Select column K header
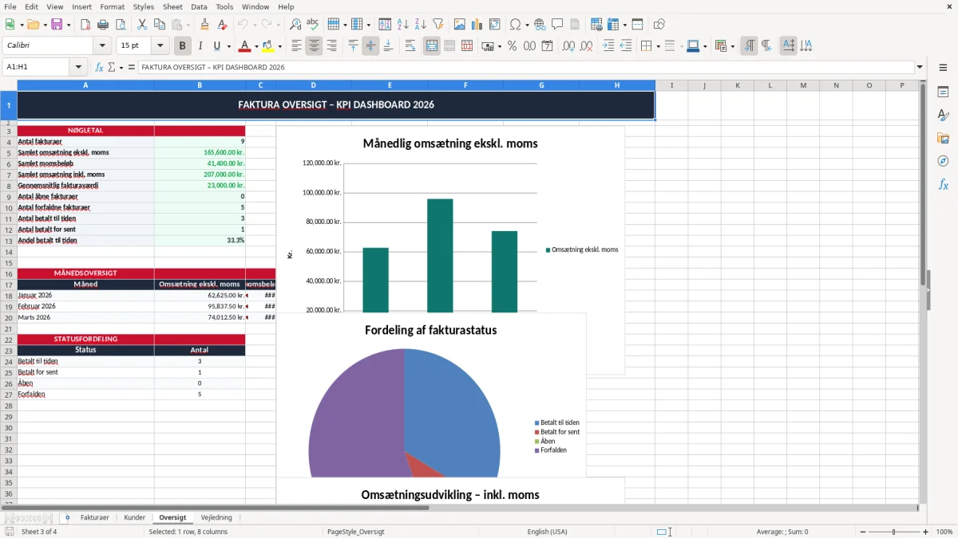The width and height of the screenshot is (958, 538). point(737,85)
